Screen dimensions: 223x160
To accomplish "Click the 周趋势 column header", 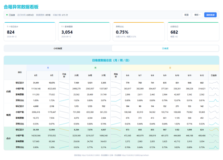I will [116, 75].
